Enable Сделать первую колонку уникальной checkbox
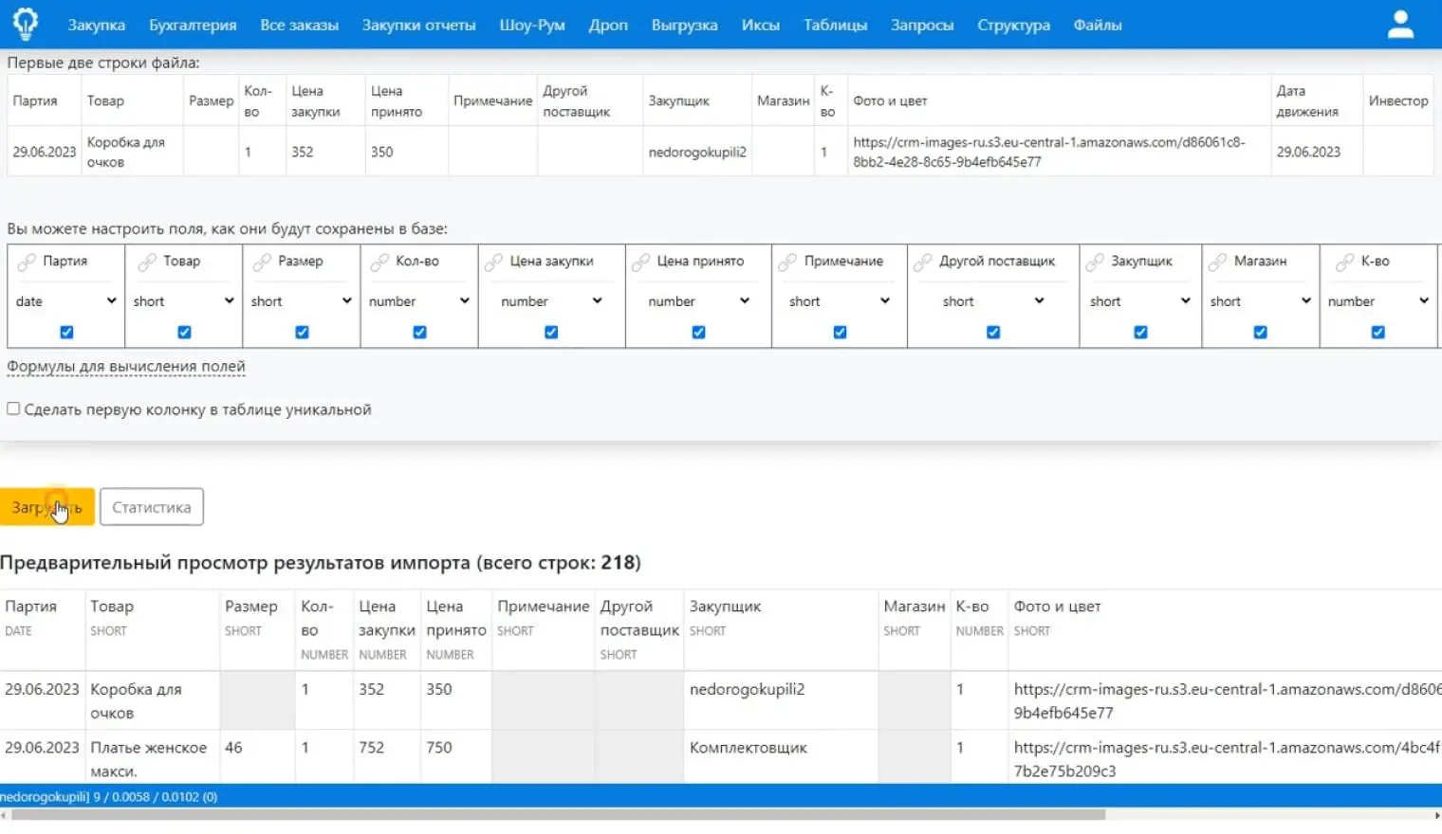 pyautogui.click(x=13, y=408)
